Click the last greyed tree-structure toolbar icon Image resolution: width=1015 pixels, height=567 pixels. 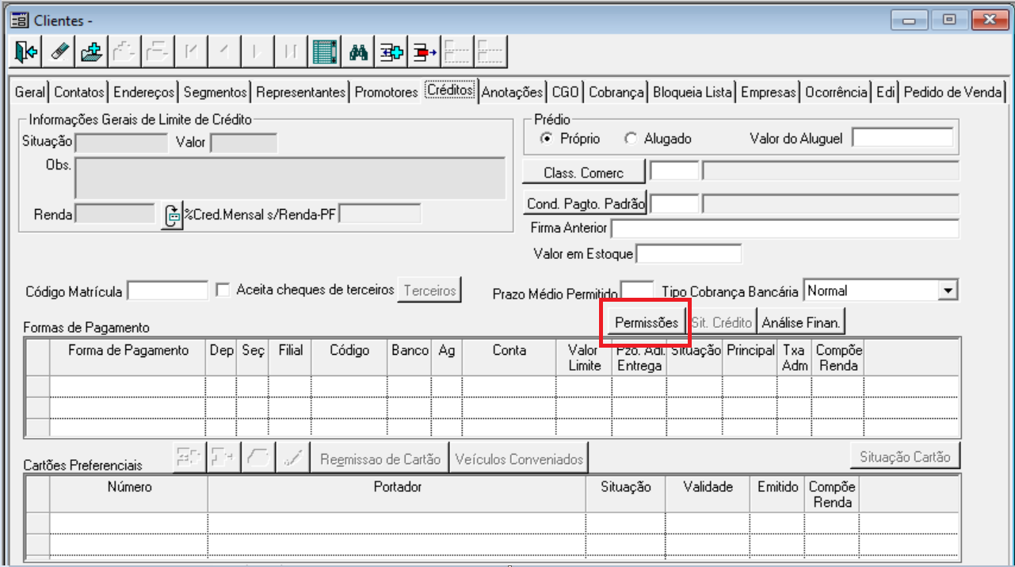[x=491, y=52]
